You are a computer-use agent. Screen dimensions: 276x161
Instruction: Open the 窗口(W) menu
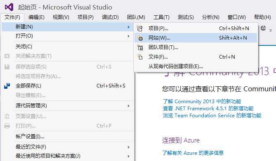pos(236,17)
